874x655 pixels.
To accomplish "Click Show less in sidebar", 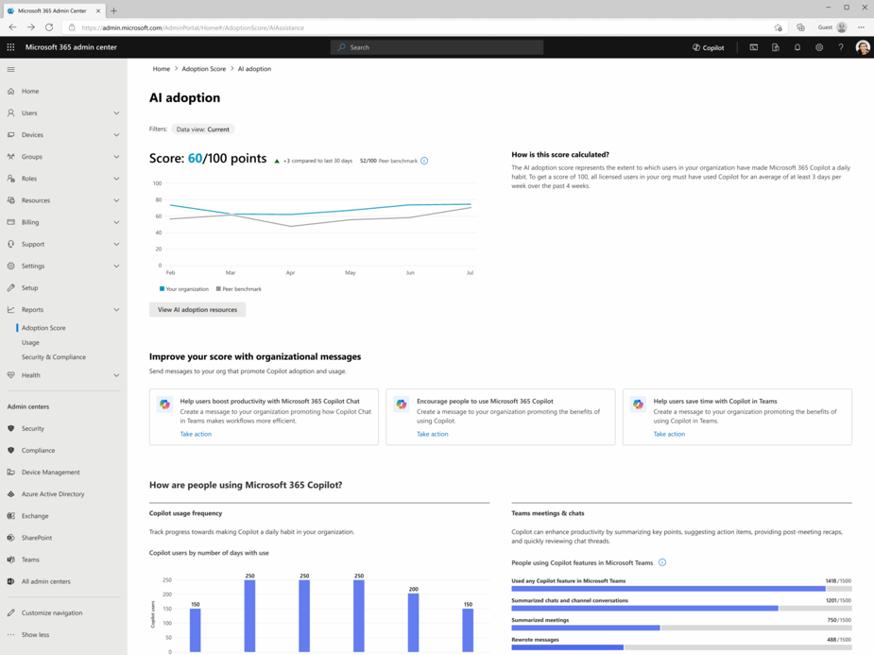I will pos(35,634).
